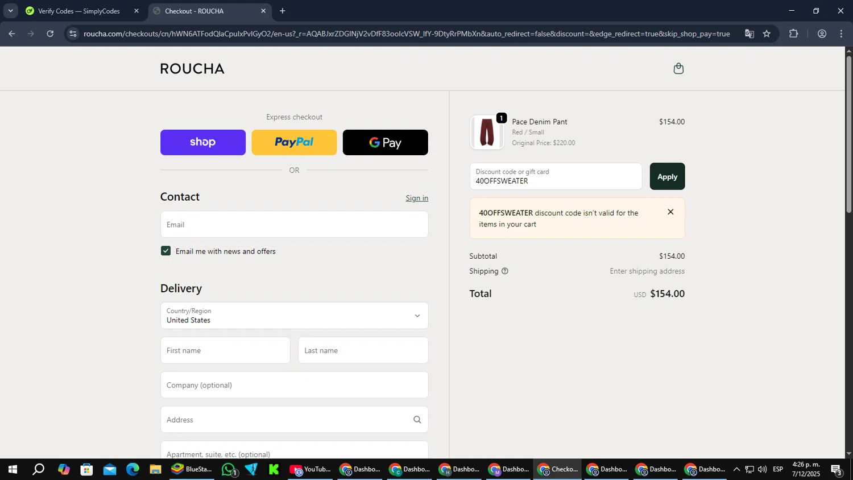Open the Windows Start menu
The image size is (853, 480).
pos(13,469)
